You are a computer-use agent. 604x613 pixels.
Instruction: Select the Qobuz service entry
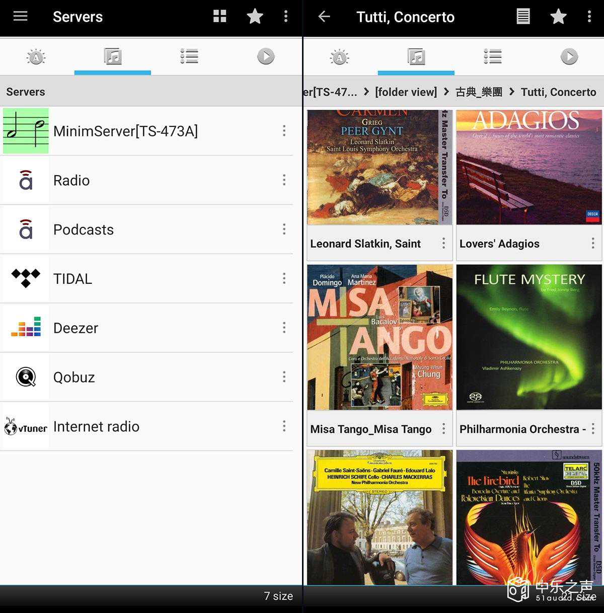[146, 377]
